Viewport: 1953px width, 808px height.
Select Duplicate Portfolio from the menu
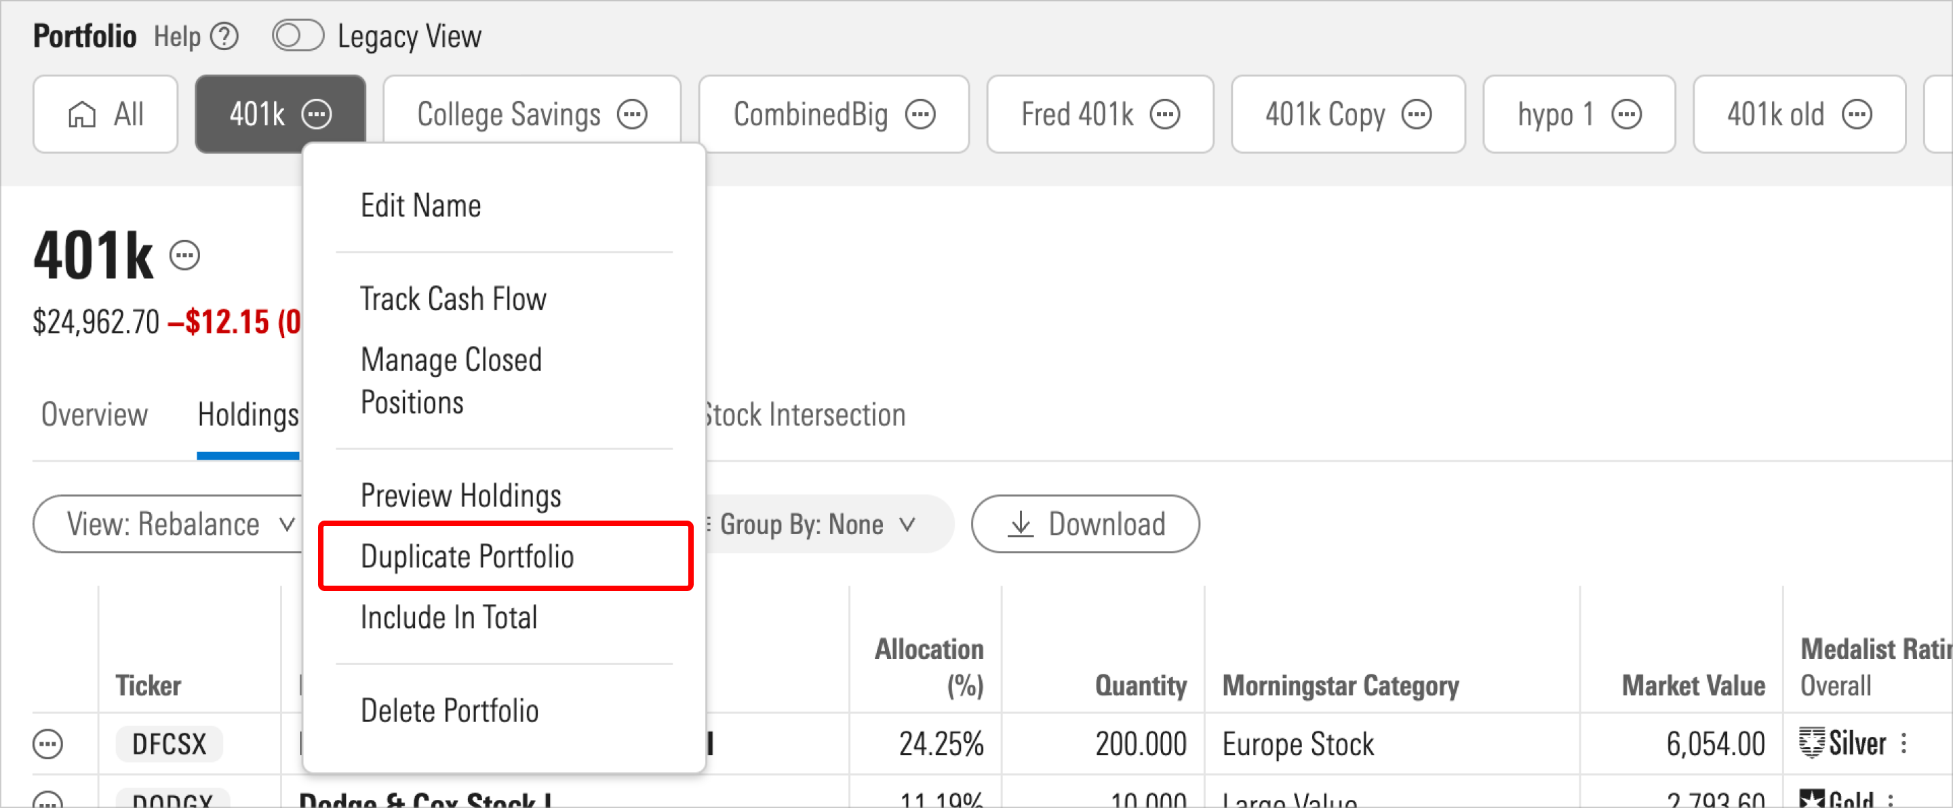[x=468, y=556]
